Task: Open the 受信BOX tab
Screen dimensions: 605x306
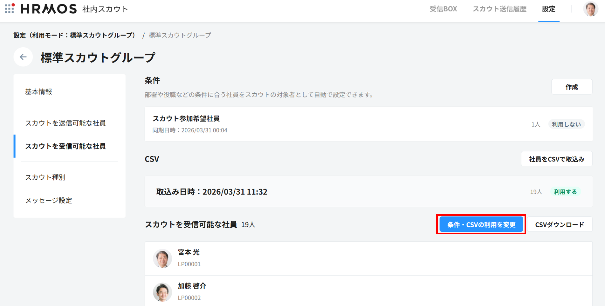Action: point(443,9)
